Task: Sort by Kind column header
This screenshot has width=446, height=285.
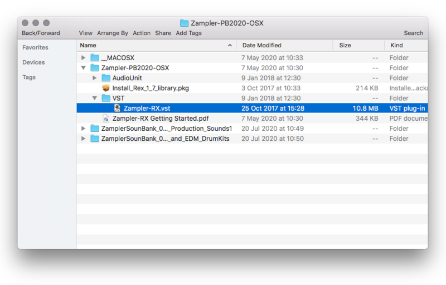Action: click(x=406, y=46)
